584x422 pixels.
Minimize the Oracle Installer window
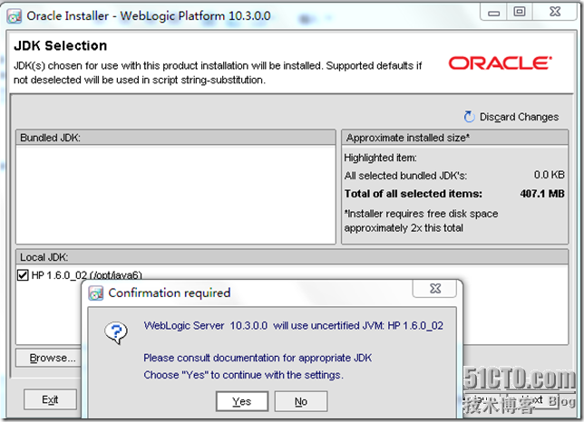pyautogui.click(x=493, y=13)
